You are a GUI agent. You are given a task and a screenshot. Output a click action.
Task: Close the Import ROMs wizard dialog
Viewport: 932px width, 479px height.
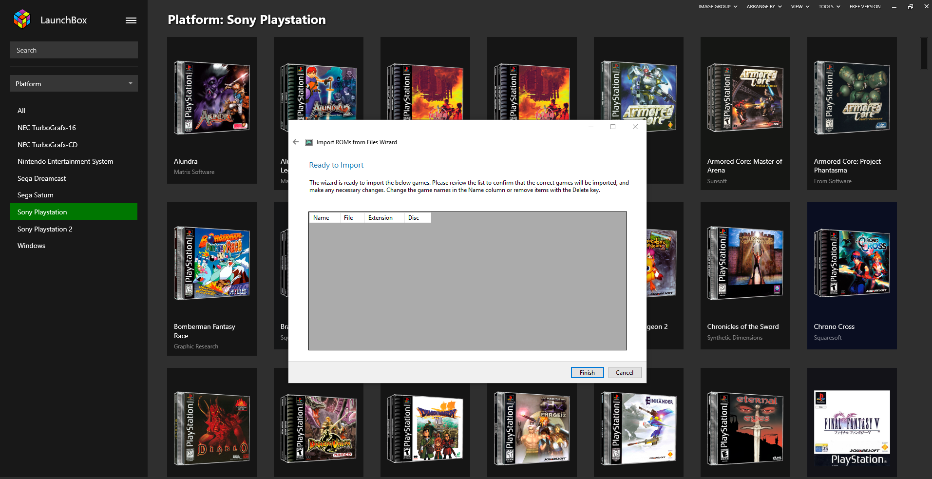pyautogui.click(x=635, y=127)
